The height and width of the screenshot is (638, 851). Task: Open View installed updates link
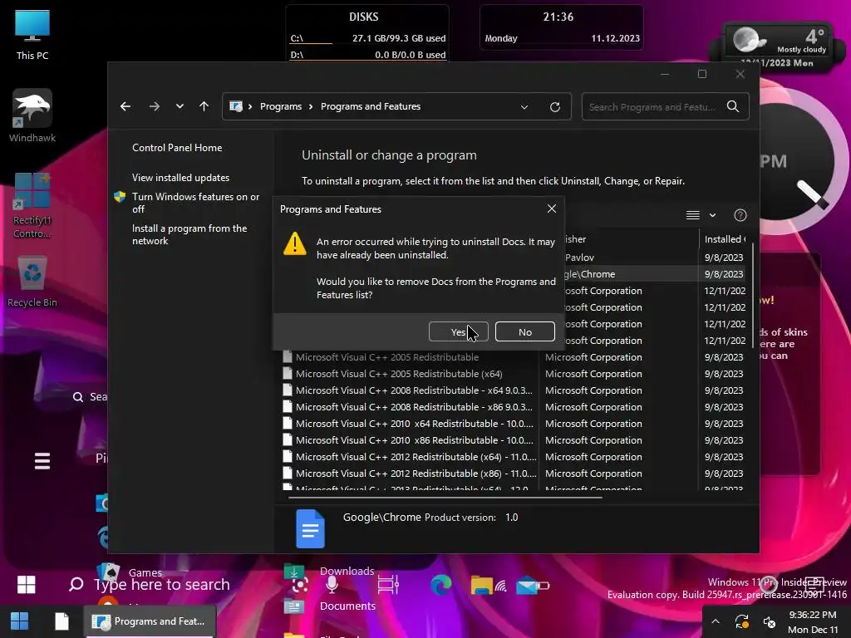tap(180, 178)
